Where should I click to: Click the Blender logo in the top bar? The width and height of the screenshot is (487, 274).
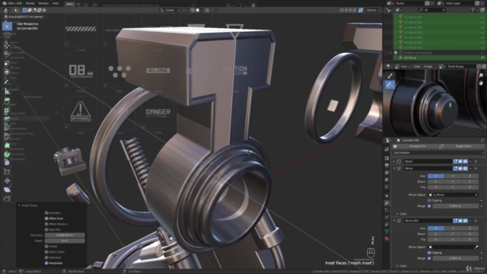pyautogui.click(x=5, y=3)
